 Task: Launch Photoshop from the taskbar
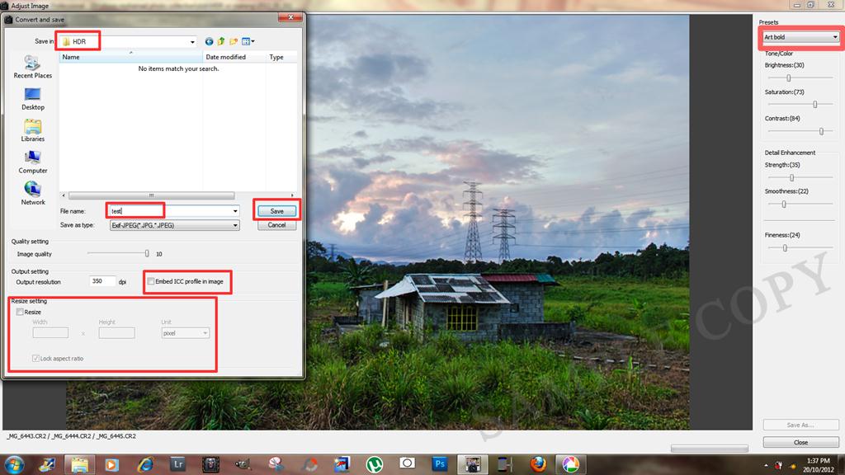441,463
